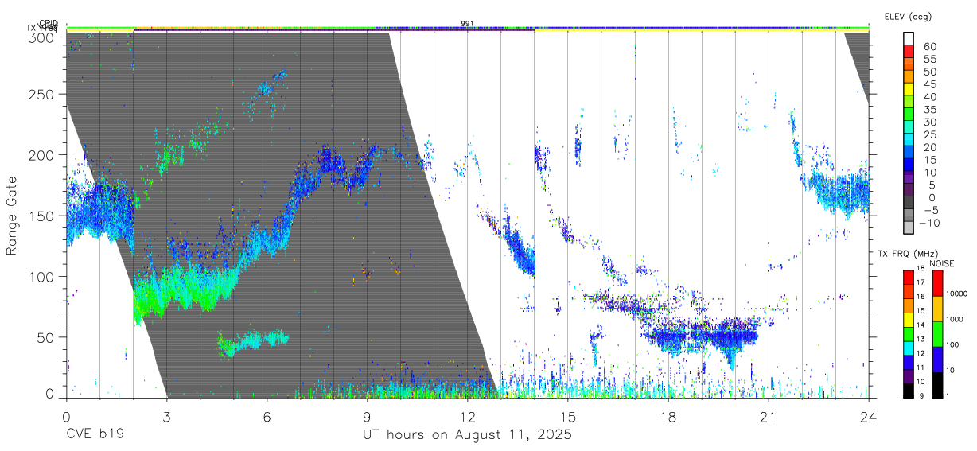Click the green NOISE swatch between 100 and 1000
This screenshot has width=977, height=451.
pyautogui.click(x=937, y=333)
